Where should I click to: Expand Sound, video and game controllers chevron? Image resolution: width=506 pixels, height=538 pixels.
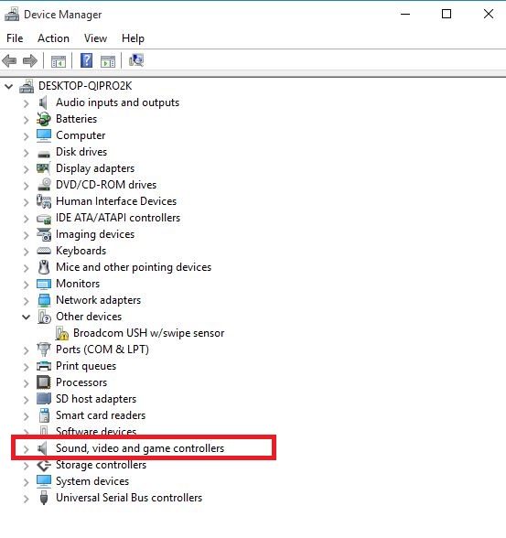(x=26, y=448)
